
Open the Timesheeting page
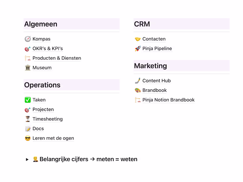click(x=48, y=119)
